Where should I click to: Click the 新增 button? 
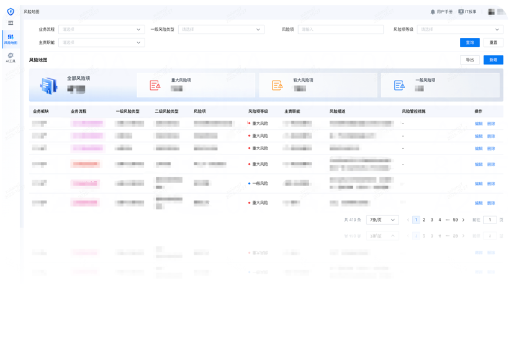coord(493,60)
